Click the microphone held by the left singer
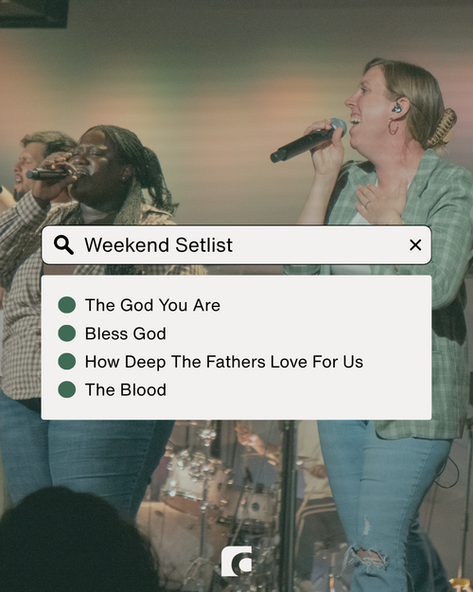This screenshot has height=592, width=473. tap(49, 173)
